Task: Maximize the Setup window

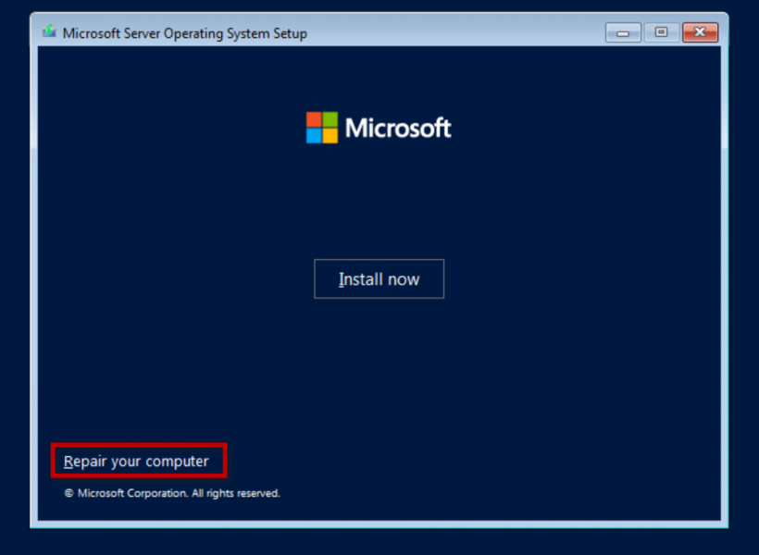Action: (661, 32)
